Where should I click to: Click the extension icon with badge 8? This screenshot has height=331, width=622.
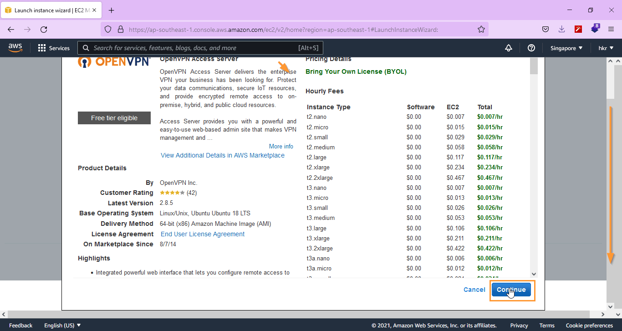(x=595, y=28)
